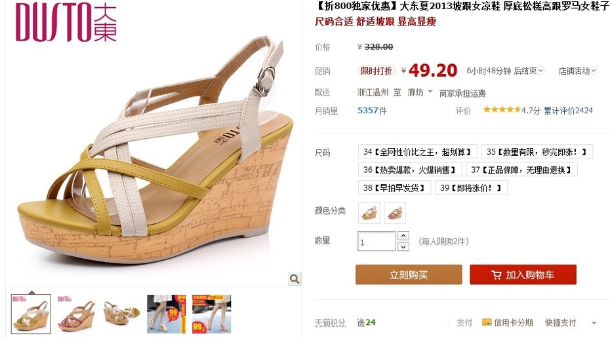Select size 37 option
The width and height of the screenshot is (610, 338).
521,170
